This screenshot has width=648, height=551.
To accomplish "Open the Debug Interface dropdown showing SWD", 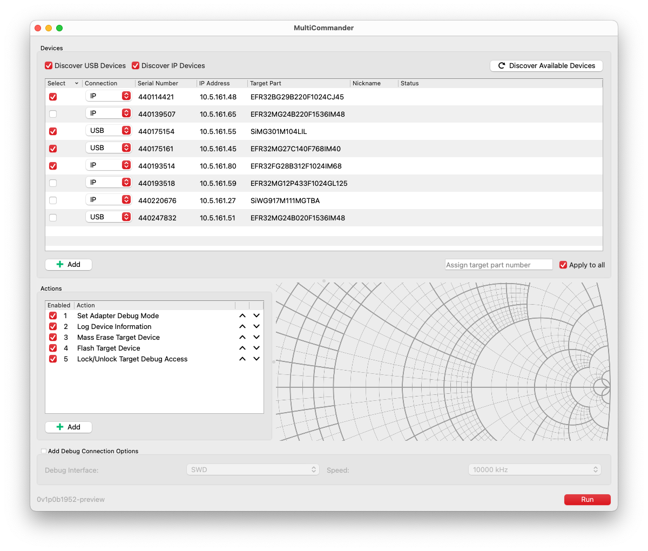I will click(252, 469).
